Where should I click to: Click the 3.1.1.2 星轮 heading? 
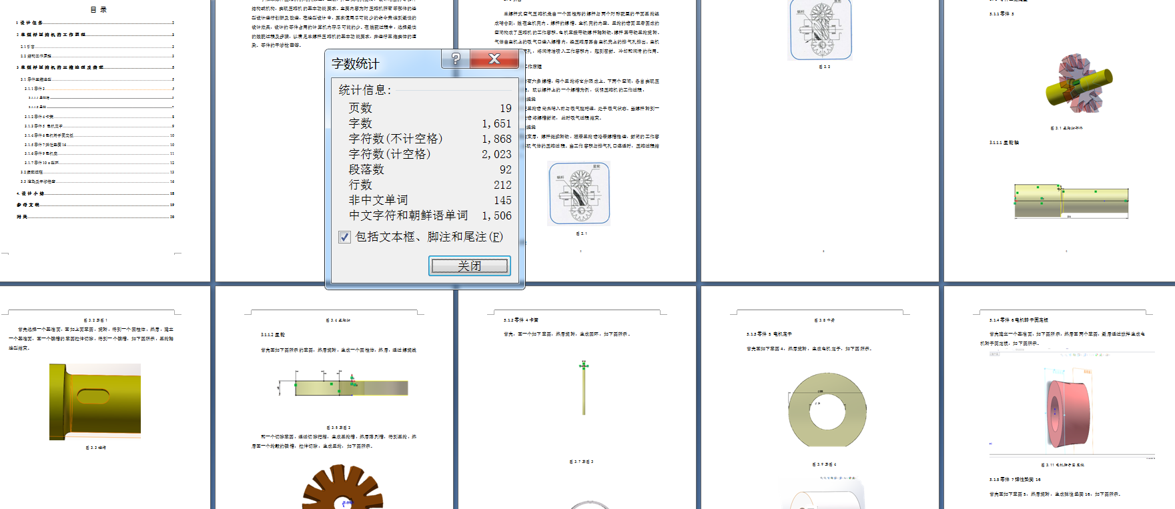pos(273,335)
